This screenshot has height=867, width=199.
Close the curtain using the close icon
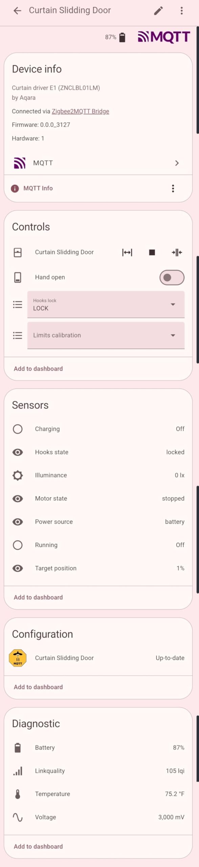[176, 252]
